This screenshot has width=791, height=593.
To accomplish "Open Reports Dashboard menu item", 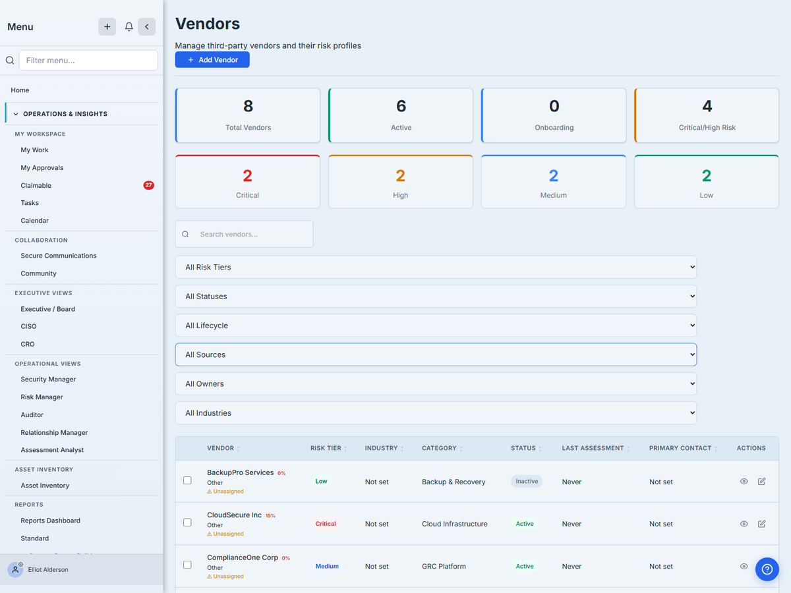I will pyautogui.click(x=50, y=521).
